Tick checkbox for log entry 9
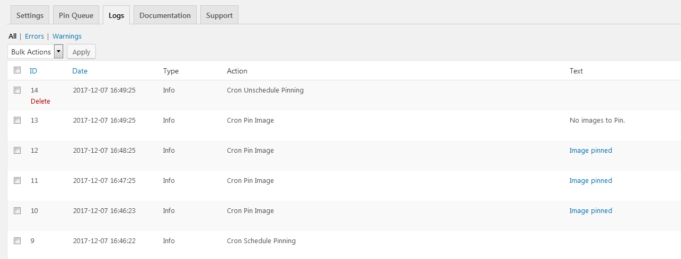681x259 pixels. [17, 240]
